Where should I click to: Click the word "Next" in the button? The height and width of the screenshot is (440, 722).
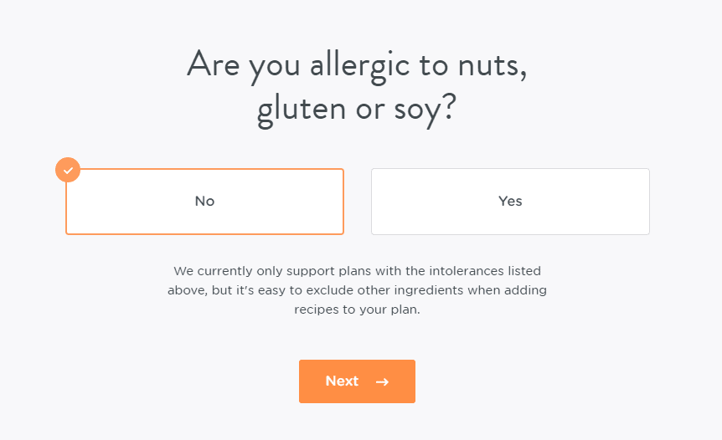342,381
